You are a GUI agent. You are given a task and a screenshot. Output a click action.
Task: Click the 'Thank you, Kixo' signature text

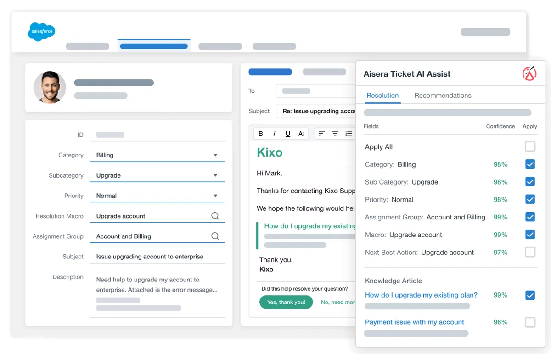[x=276, y=264]
